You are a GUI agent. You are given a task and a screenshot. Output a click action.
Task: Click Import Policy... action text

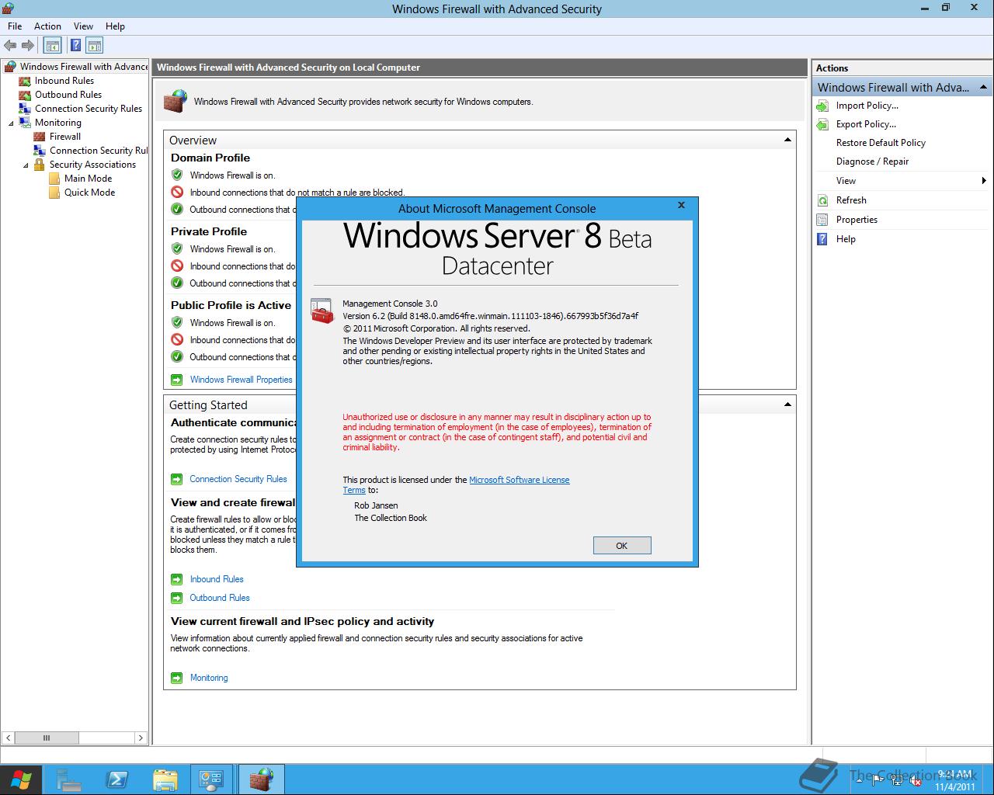pos(867,106)
